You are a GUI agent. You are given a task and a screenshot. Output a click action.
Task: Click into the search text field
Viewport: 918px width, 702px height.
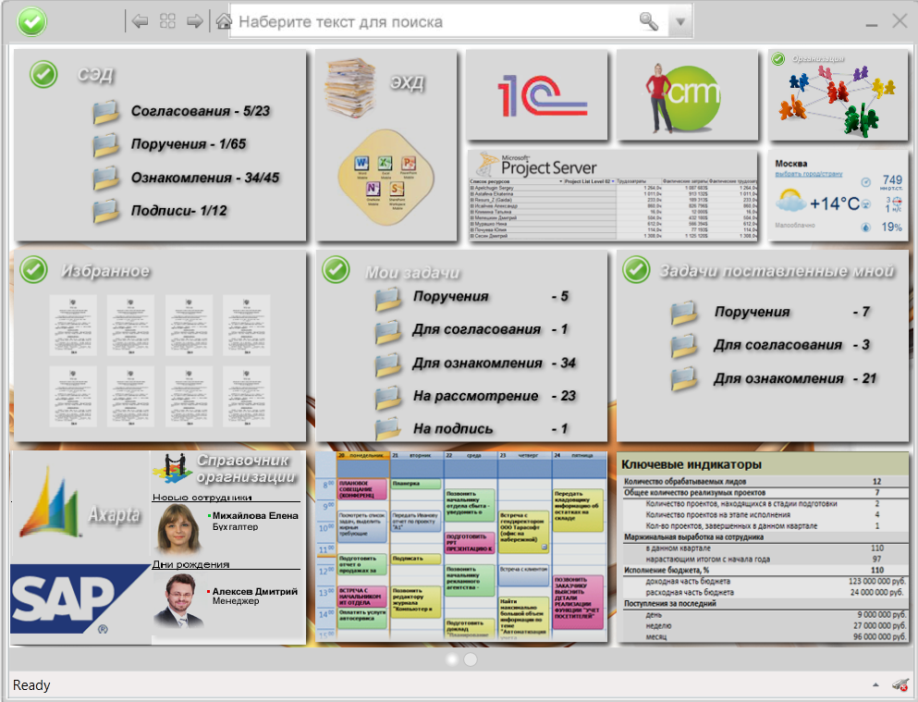click(x=435, y=21)
